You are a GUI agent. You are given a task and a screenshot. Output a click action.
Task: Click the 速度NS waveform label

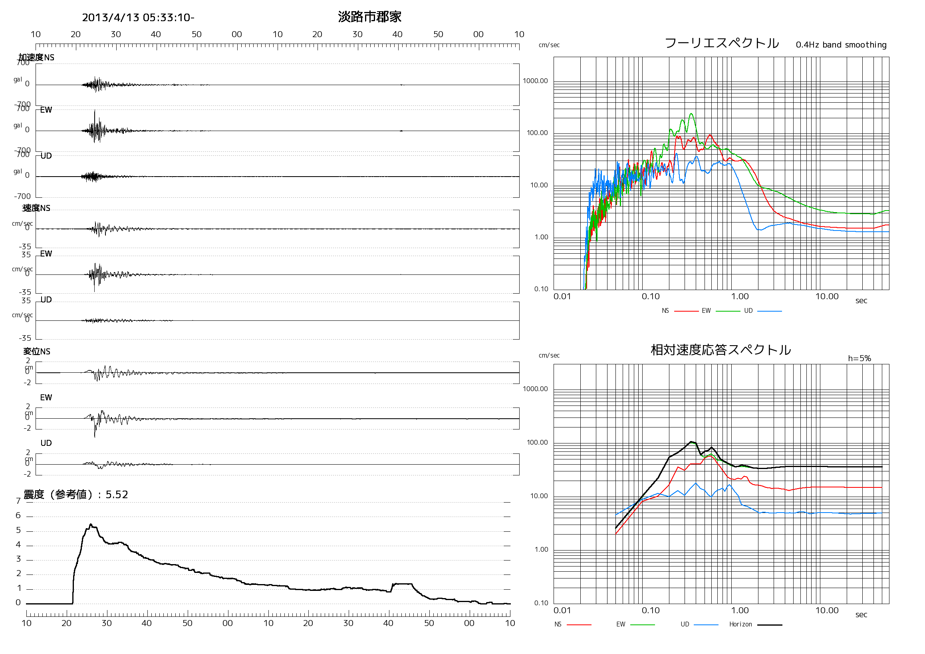pos(36,208)
